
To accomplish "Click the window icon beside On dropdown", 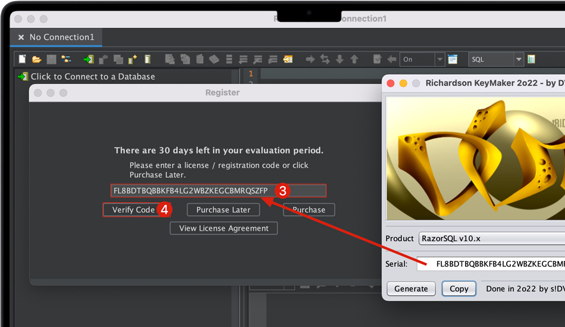I will pos(453,59).
